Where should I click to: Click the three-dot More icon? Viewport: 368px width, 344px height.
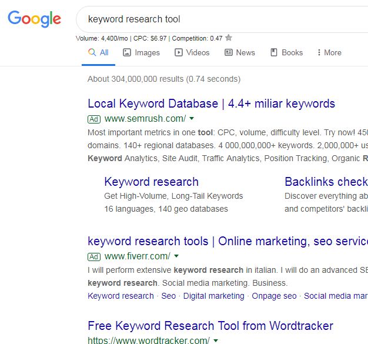coord(319,52)
